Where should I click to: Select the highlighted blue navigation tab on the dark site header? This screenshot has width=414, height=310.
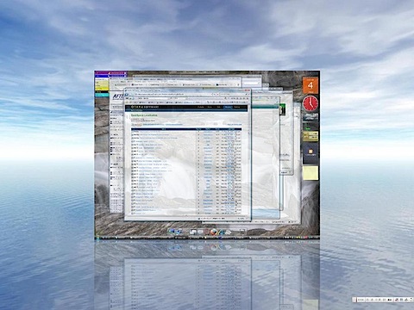228,107
